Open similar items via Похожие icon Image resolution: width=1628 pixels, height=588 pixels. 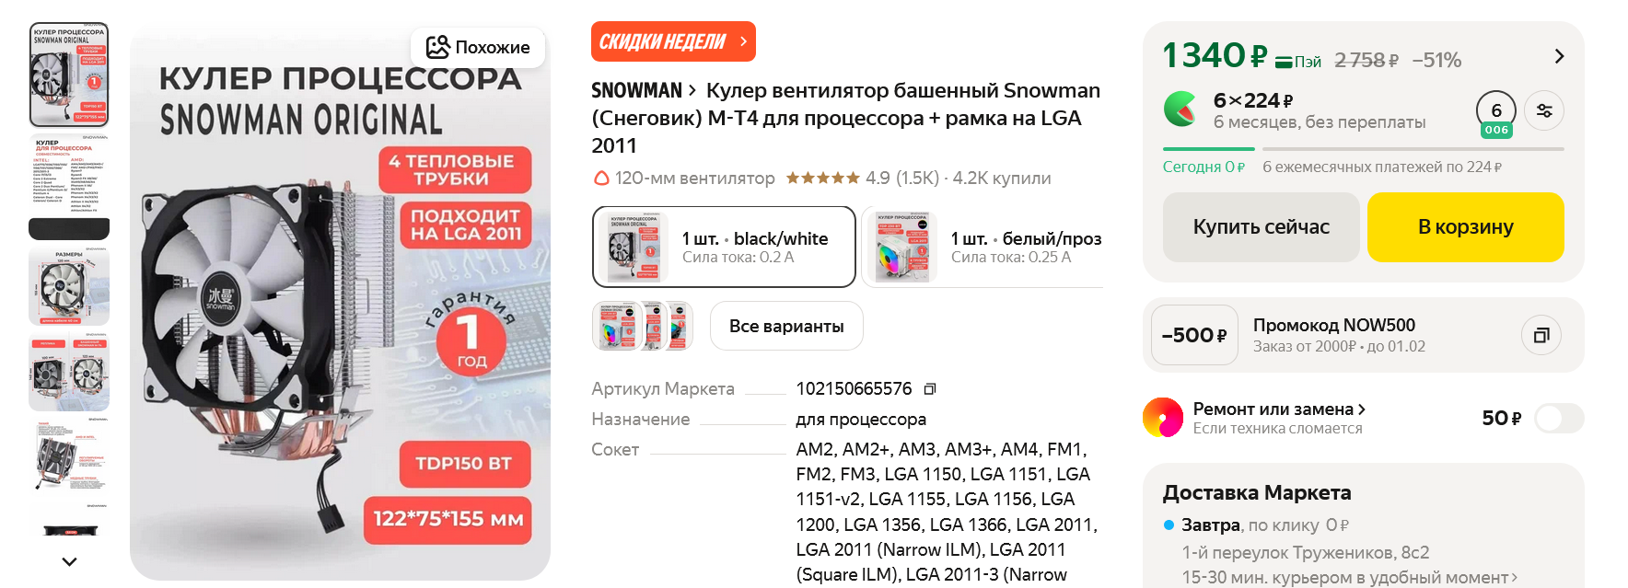pyautogui.click(x=437, y=47)
